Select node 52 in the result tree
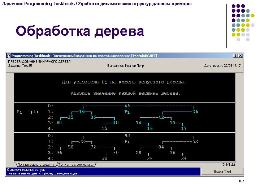This screenshot has height=195, width=260. tap(195, 141)
